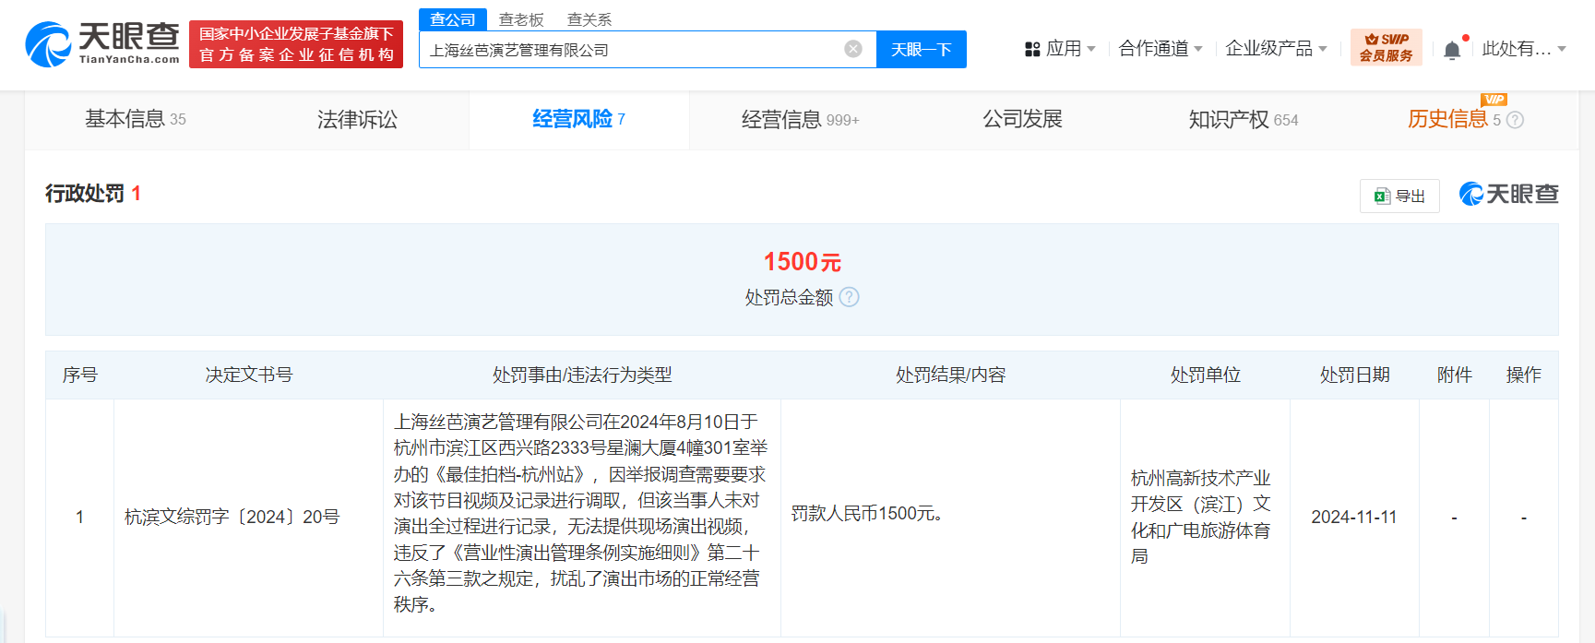Viewport: 1595px width, 643px height.
Task: Click the 国家中小企业发展子基金旗下 red banner
Action: 296,44
